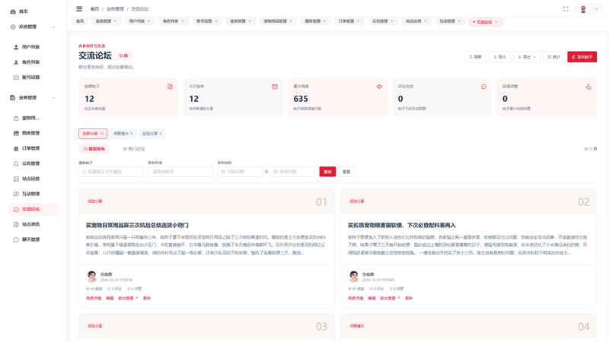Close the 站点运营 page tab
609x342 pixels.
pyautogui.click(x=426, y=21)
